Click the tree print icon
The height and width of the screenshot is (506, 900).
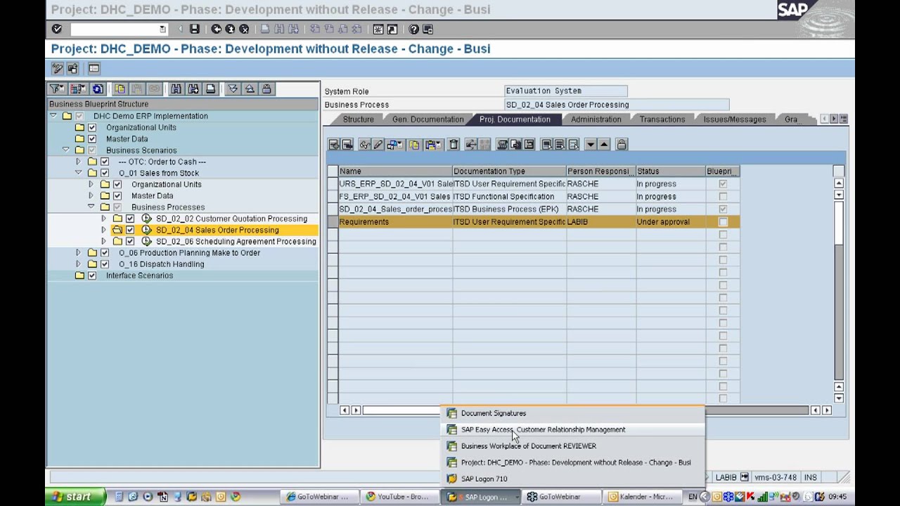tap(210, 89)
